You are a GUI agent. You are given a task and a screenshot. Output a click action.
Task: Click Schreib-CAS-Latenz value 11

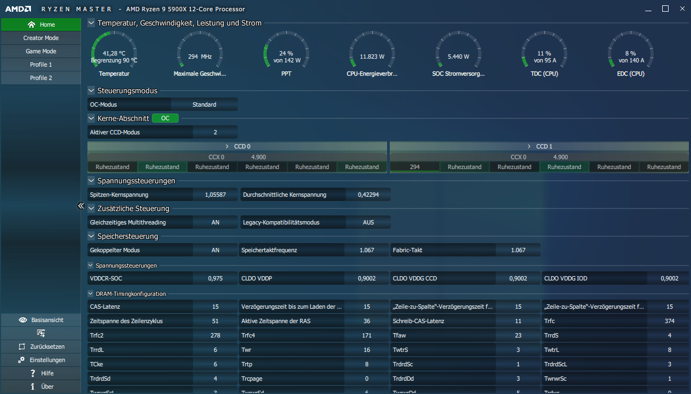pos(518,321)
